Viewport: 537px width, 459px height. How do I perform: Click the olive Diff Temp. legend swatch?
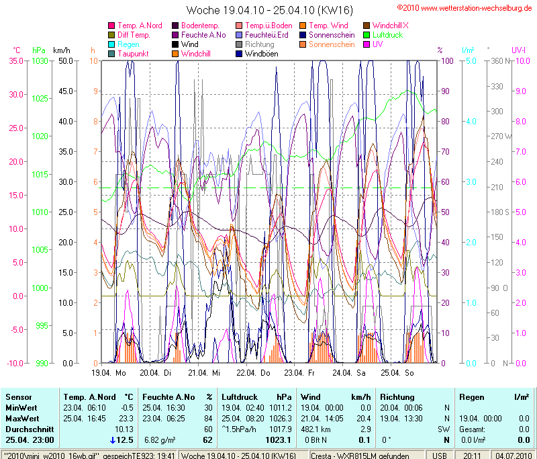pyautogui.click(x=111, y=35)
